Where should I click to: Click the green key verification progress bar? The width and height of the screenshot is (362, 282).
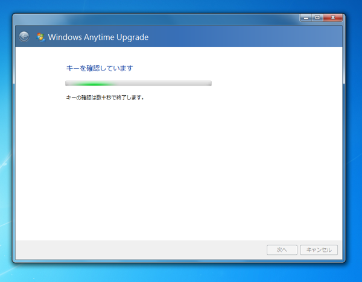point(138,84)
